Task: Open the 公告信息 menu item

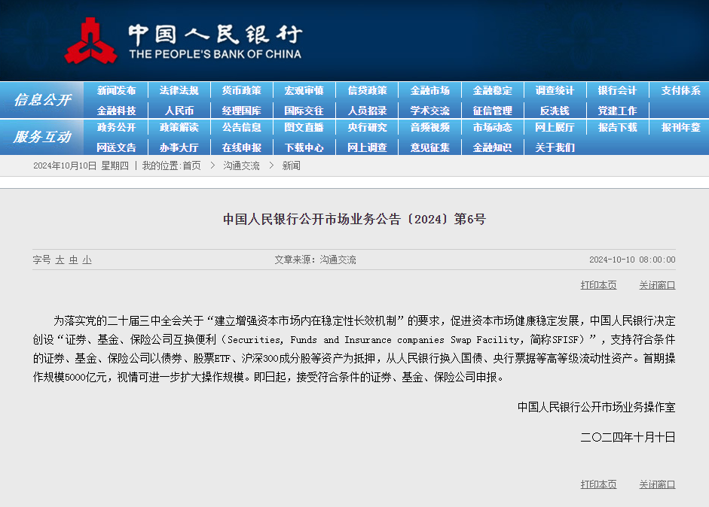Action: coord(241,127)
